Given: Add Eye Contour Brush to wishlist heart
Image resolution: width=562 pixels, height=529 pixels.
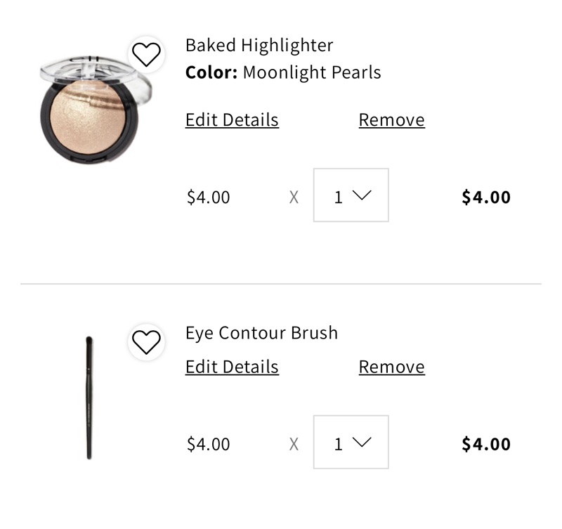Looking at the screenshot, I should [146, 342].
